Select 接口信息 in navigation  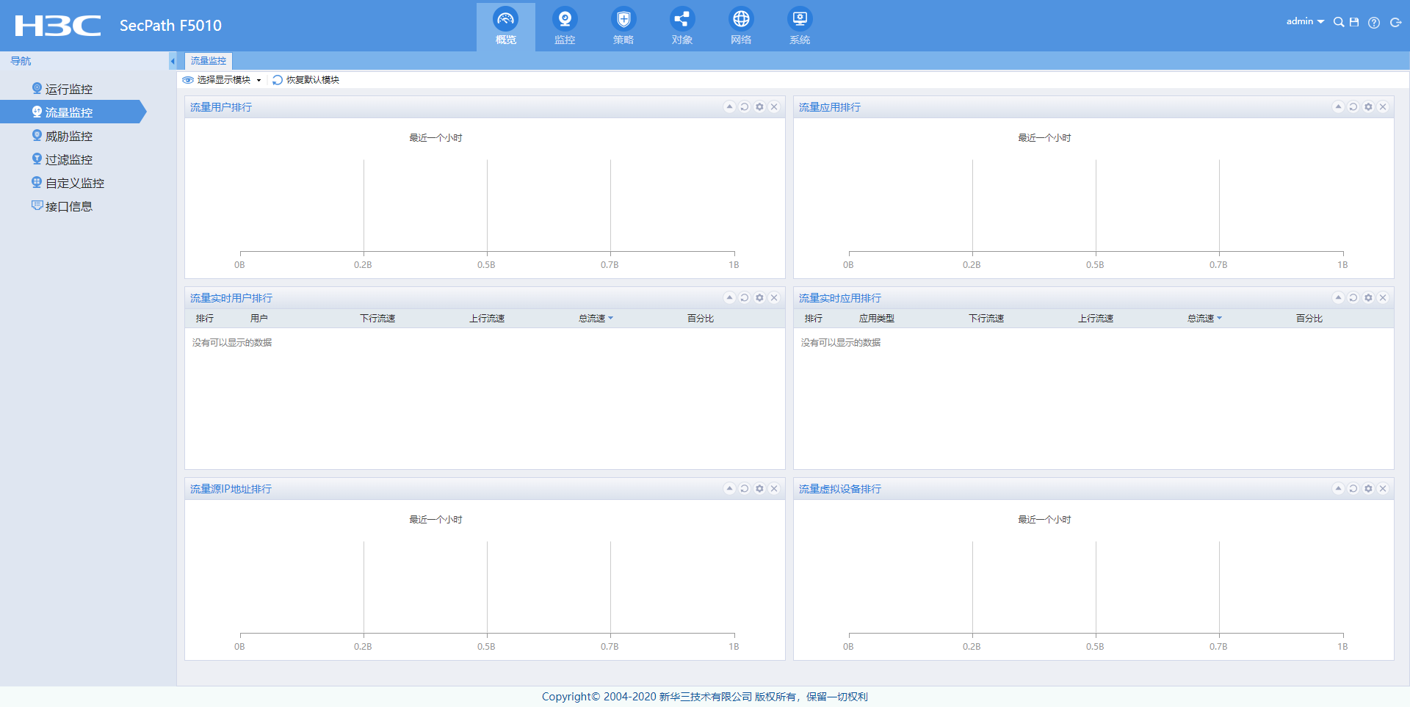(x=68, y=207)
